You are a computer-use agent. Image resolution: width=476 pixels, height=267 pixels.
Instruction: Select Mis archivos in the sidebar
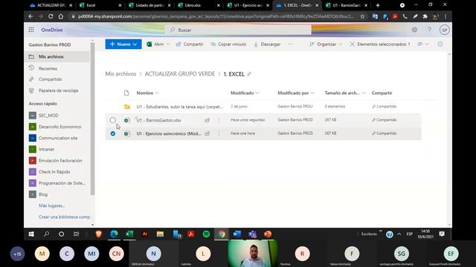[x=57, y=56]
